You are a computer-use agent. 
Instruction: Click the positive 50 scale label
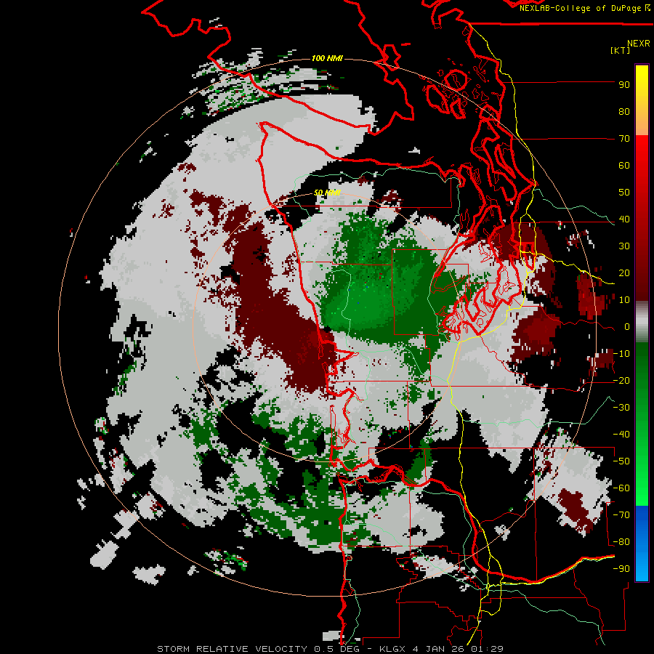[624, 193]
